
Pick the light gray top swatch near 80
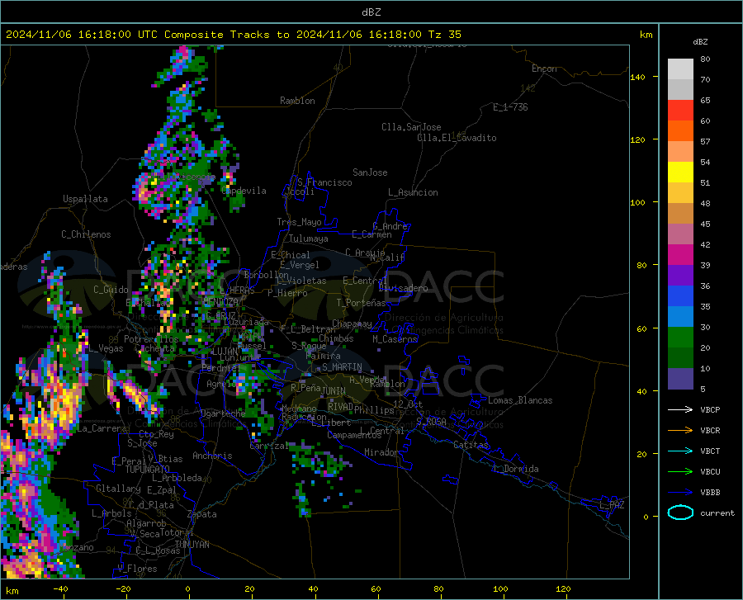(x=680, y=69)
